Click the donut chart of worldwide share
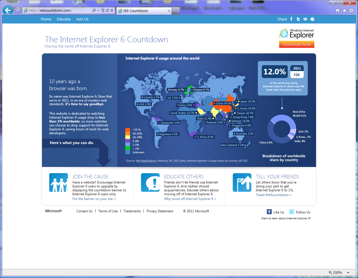Screen dimensions: 358x278 pyautogui.click(x=282, y=129)
